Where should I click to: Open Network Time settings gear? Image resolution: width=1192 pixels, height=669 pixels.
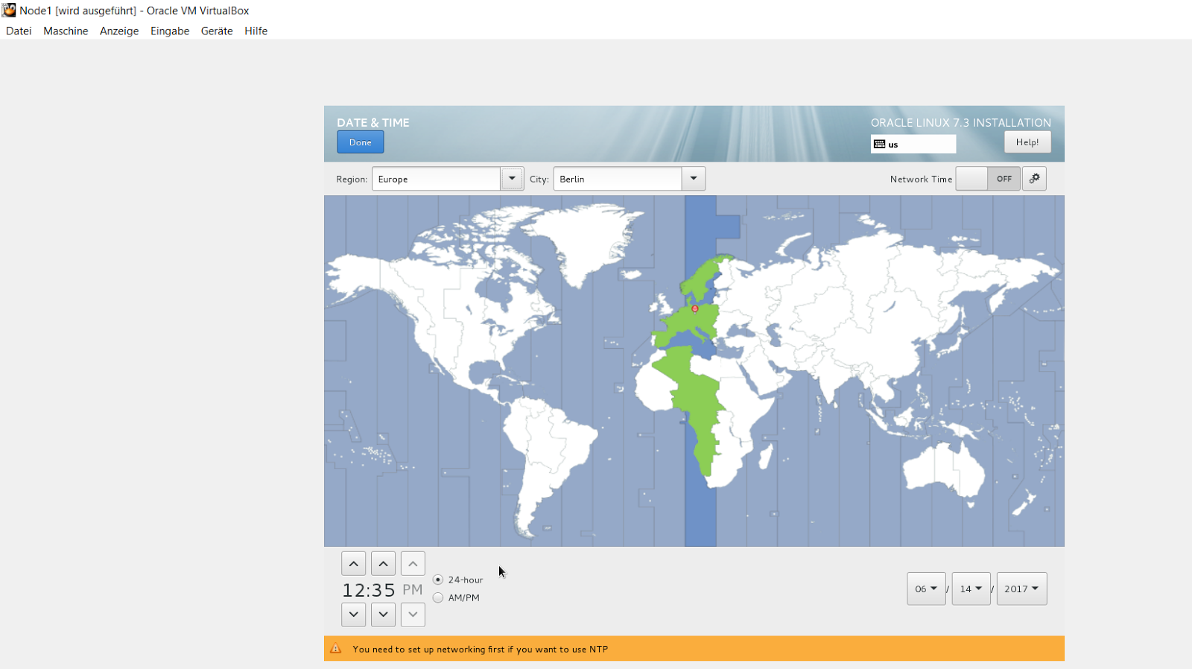pyautogui.click(x=1034, y=179)
